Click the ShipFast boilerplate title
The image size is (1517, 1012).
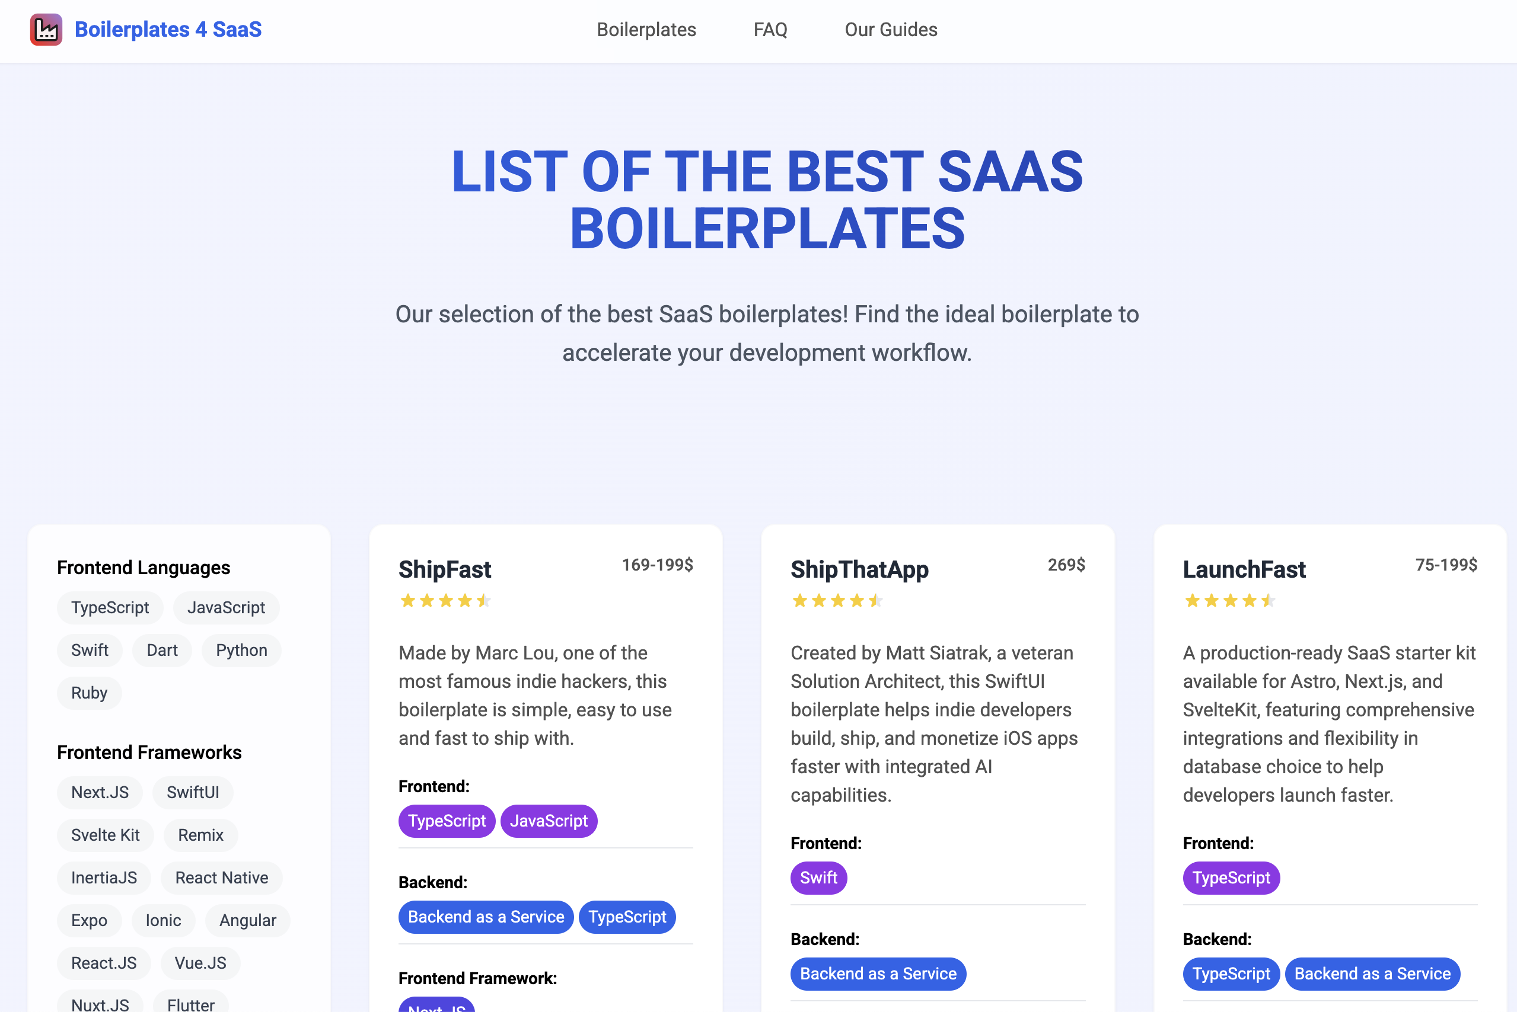444,569
